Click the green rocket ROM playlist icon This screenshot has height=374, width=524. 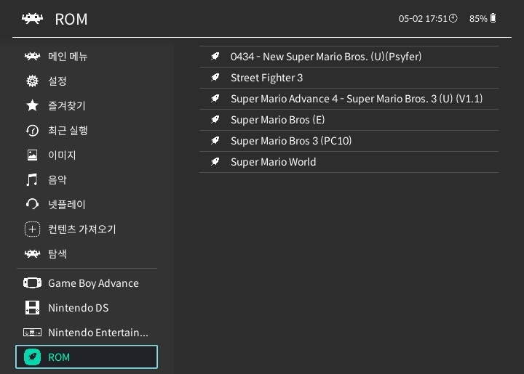coord(33,357)
